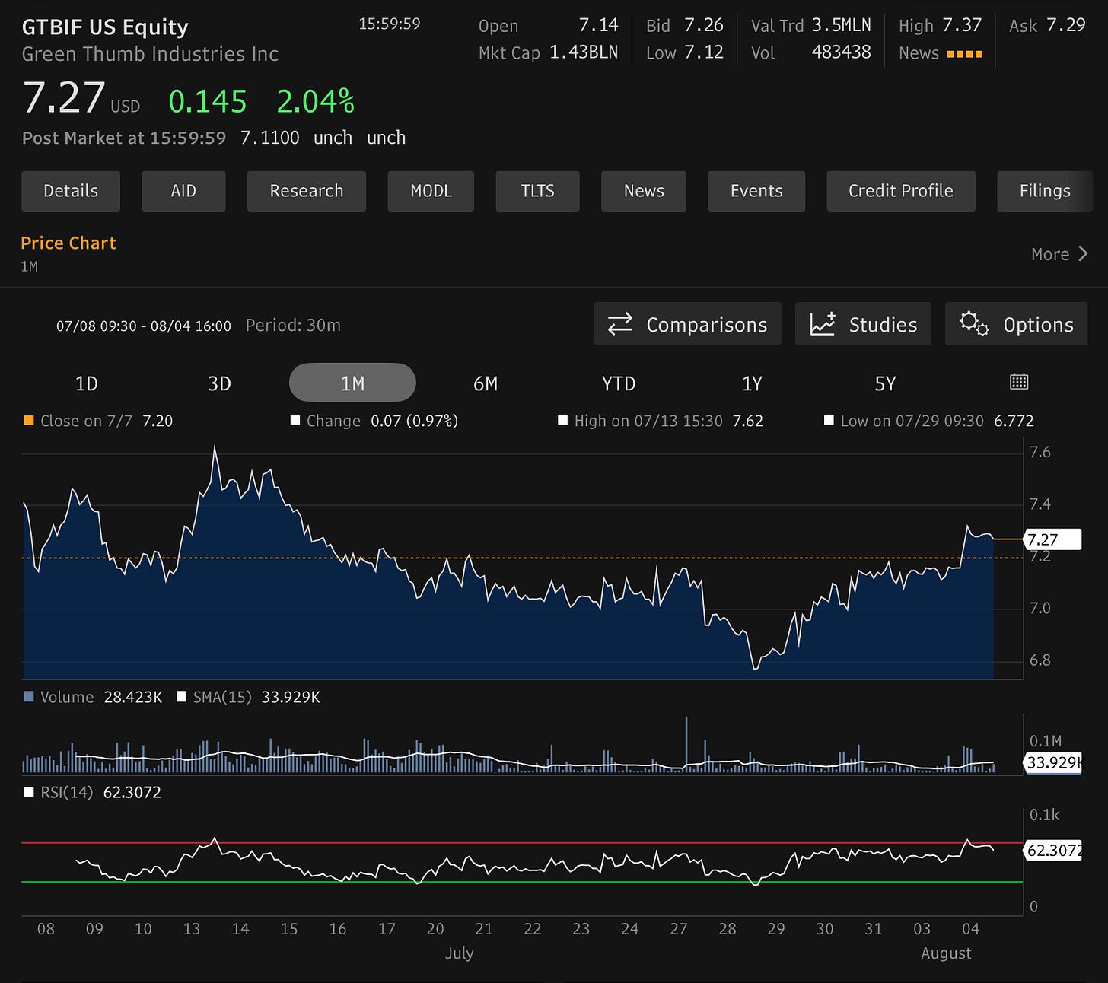Open the Credit Profile section
The width and height of the screenshot is (1108, 983).
tap(901, 191)
